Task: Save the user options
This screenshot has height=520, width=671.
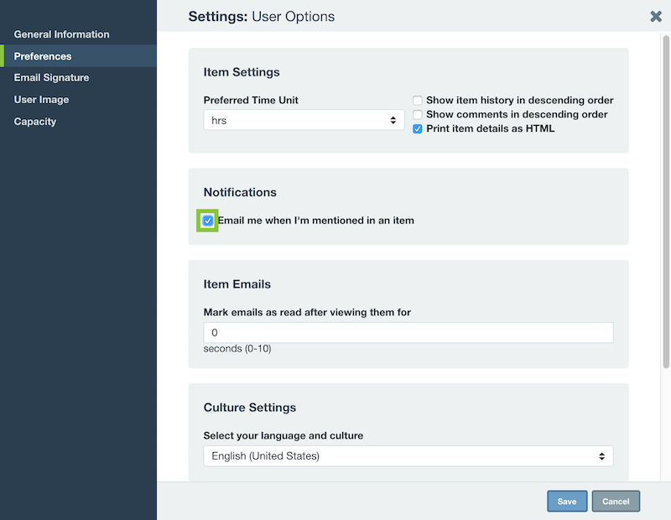Action: pos(567,502)
